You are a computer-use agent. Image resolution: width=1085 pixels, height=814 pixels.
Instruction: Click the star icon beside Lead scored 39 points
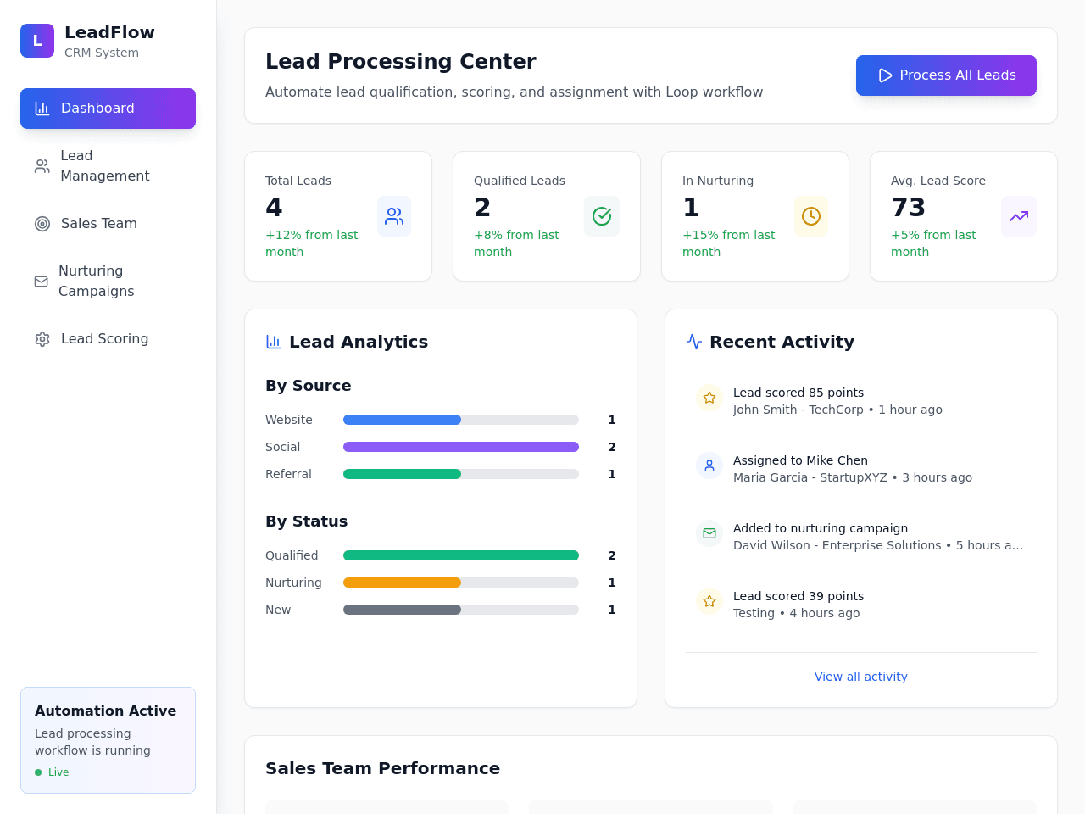(x=709, y=601)
